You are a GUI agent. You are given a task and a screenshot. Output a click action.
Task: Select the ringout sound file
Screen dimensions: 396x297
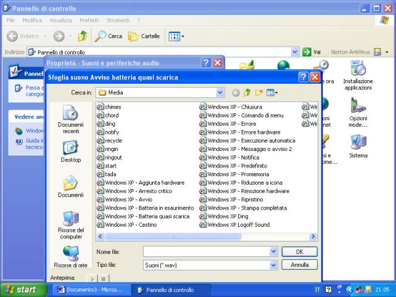coord(110,158)
